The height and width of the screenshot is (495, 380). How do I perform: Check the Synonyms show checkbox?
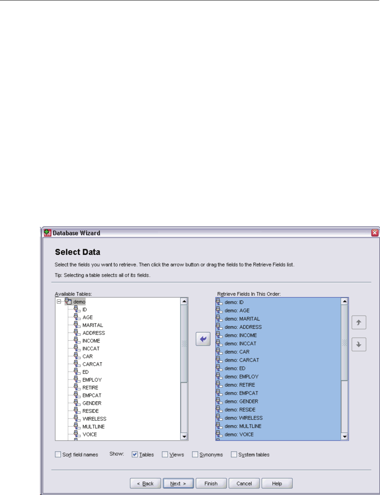[x=195, y=455]
